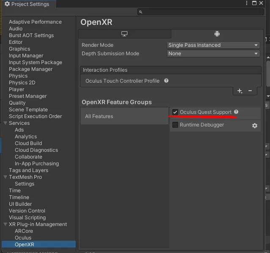Open help for Oculus Quest Support
Viewport: 270px width, 253px height.
[236, 112]
